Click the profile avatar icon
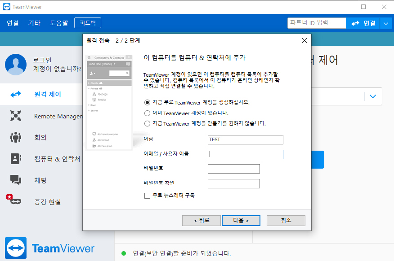 [x=16, y=65]
